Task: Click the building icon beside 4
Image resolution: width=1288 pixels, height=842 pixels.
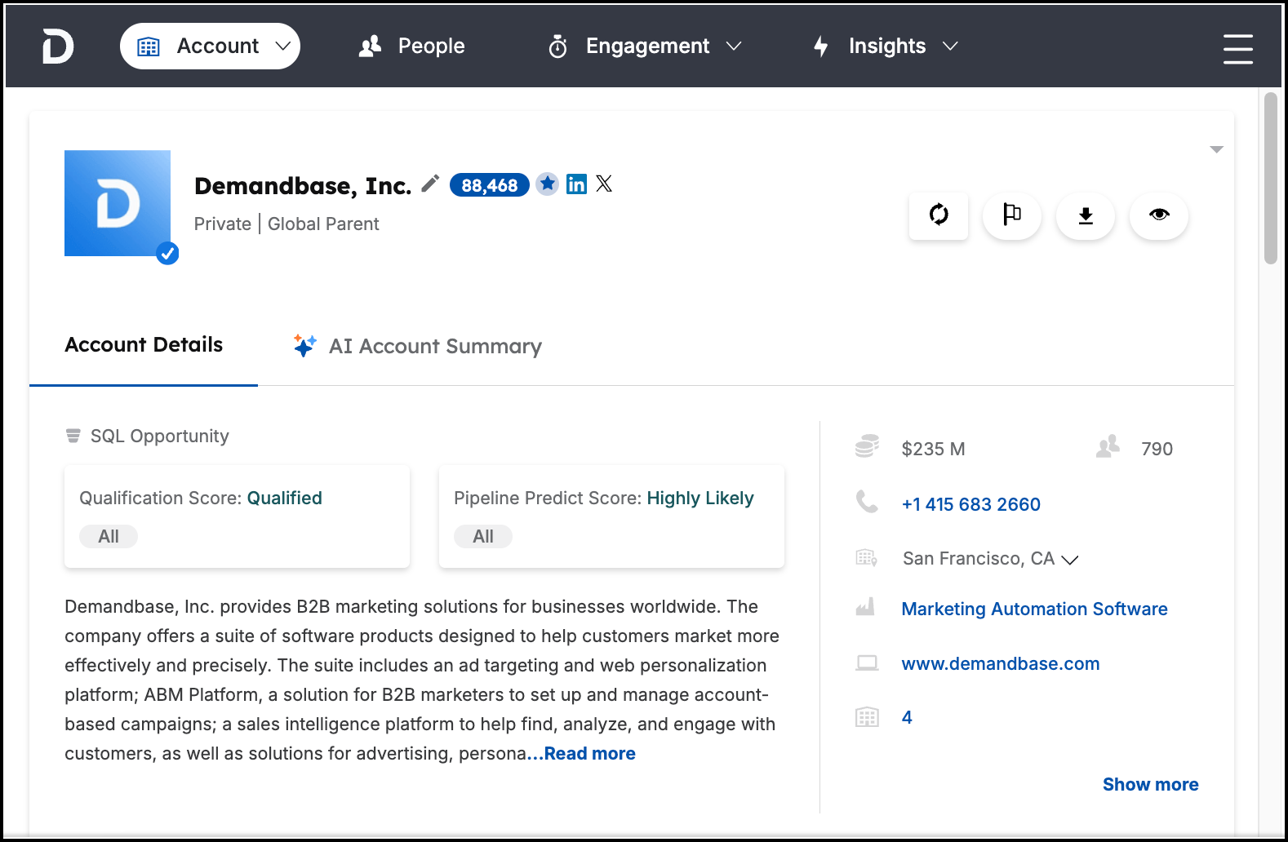Action: click(867, 717)
